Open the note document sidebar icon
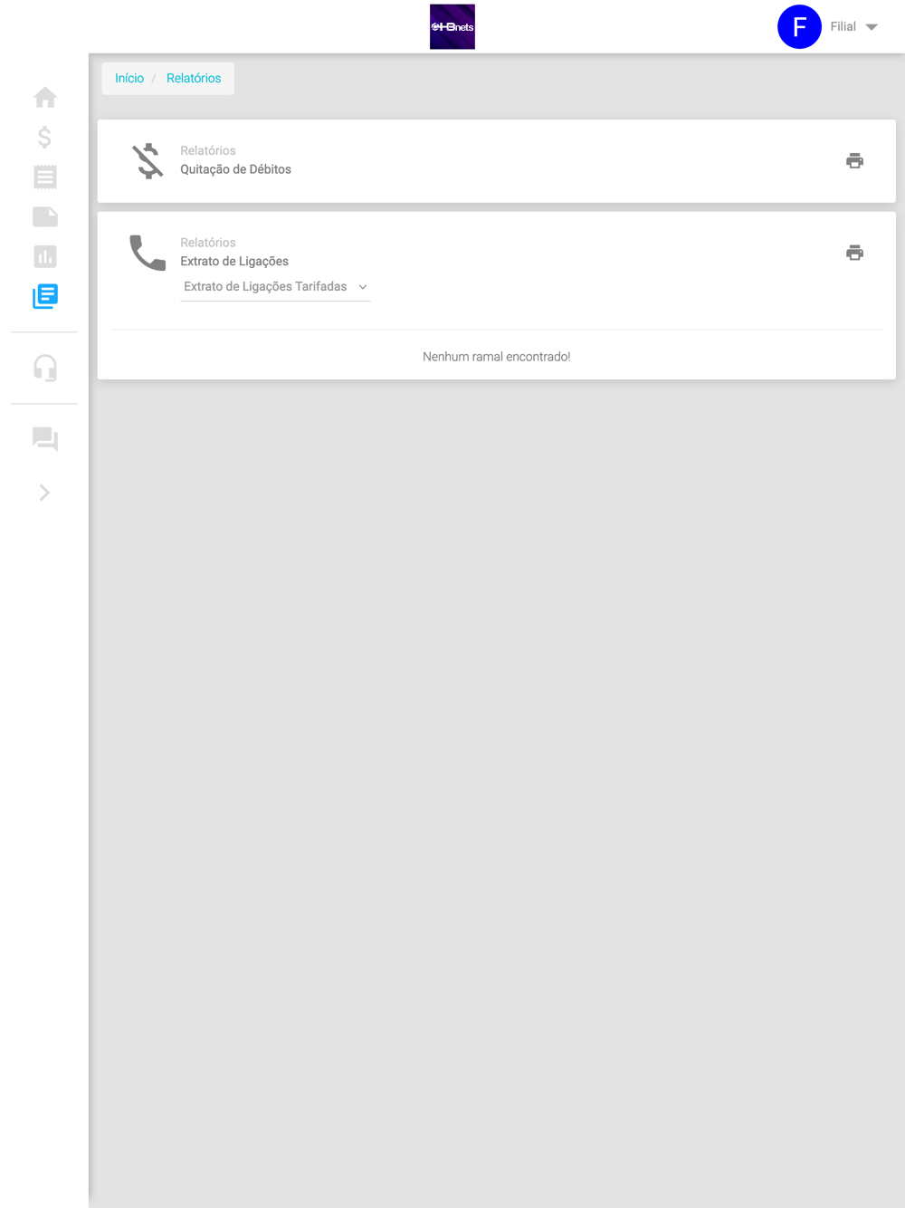The height and width of the screenshot is (1208, 905). tap(44, 216)
